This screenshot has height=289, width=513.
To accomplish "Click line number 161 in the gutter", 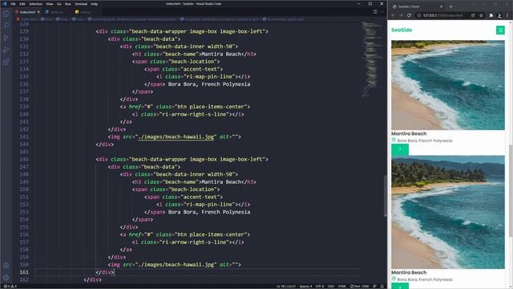I will 24,272.
